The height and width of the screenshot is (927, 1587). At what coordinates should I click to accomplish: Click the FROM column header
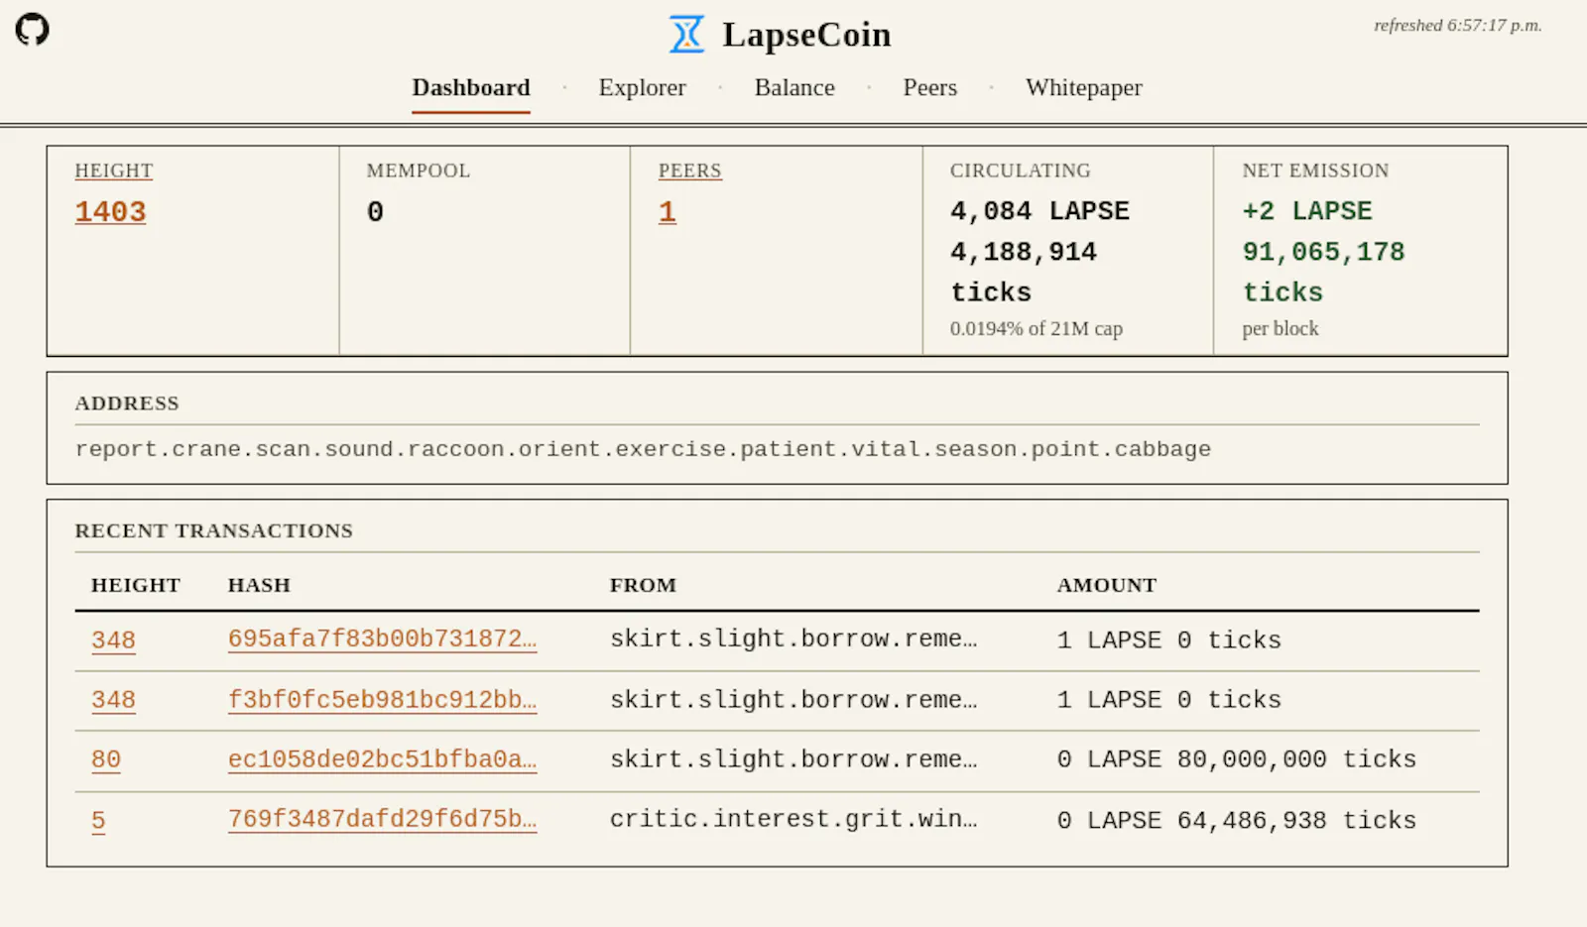coord(643,585)
